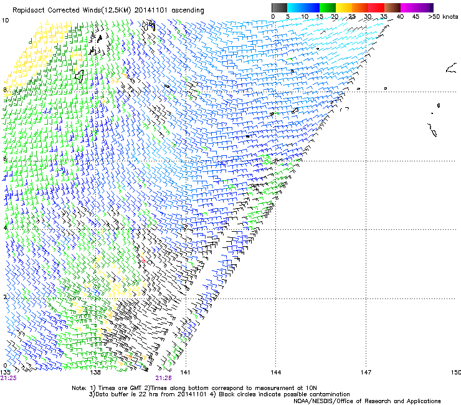The width and height of the screenshot is (461, 405).
Task: Click the '144' longitude axis label
Action: point(275,373)
